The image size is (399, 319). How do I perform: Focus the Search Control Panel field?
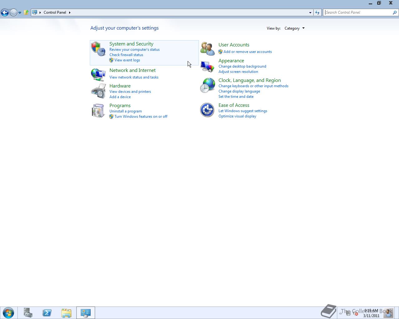(358, 12)
